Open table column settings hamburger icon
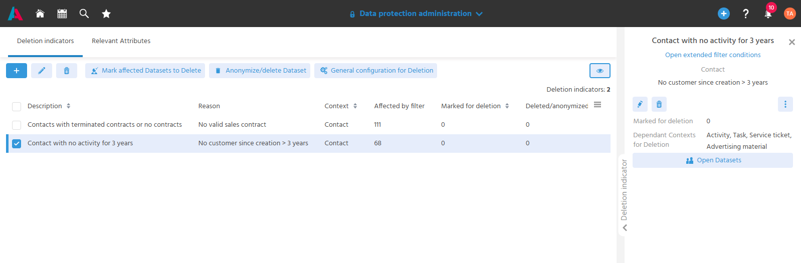Viewport: 801px width, 263px height. coord(597,105)
